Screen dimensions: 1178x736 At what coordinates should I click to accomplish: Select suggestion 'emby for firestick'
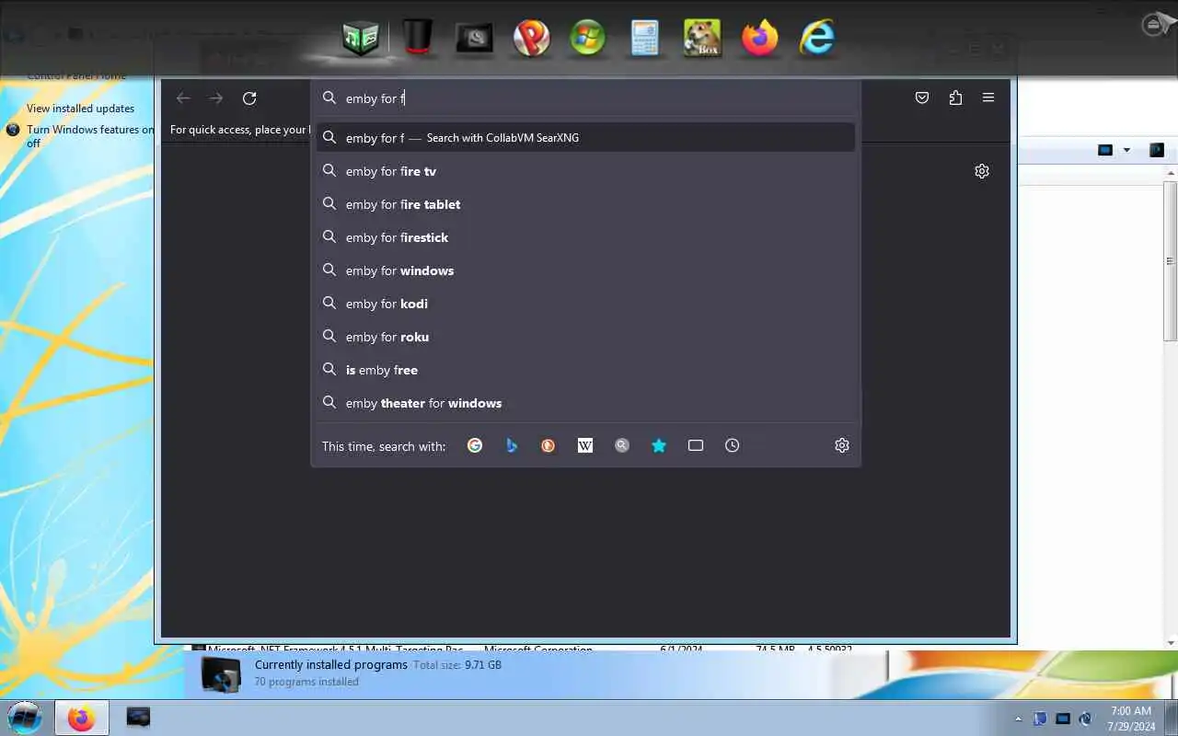pos(585,237)
